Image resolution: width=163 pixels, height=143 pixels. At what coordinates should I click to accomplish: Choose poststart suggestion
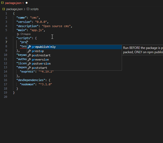74,68
